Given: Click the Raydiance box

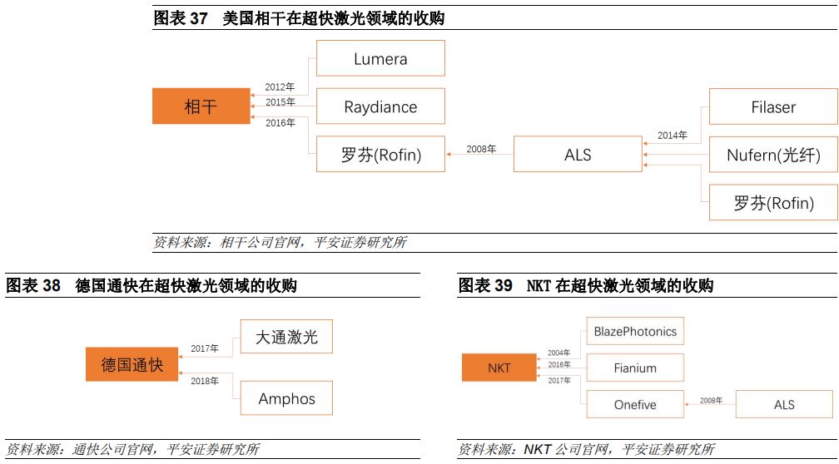Looking at the screenshot, I should [x=380, y=106].
